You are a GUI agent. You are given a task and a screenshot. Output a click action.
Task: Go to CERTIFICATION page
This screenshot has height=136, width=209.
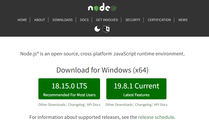[159, 20]
